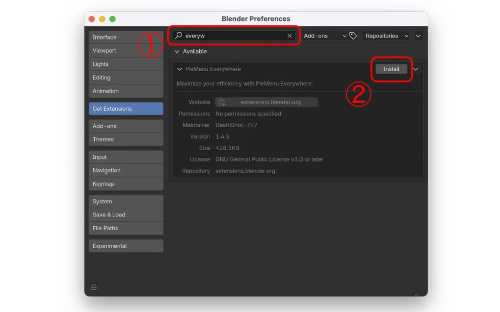500x312 pixels.
Task: Click size value 428.1KB
Action: (x=227, y=148)
